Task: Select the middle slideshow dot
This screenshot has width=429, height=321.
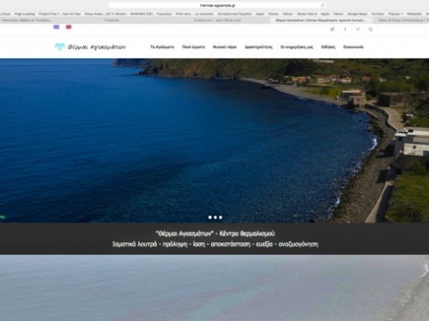Action: click(x=215, y=217)
